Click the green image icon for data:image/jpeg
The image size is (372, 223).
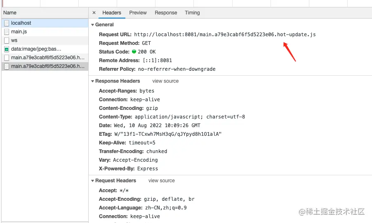[x=7, y=49]
